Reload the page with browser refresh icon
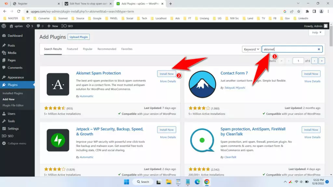Image resolution: width=333 pixels, height=187 pixels. [19, 11]
